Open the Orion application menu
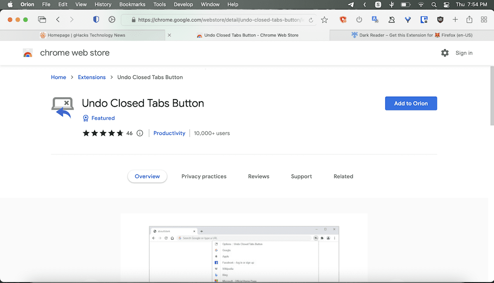This screenshot has height=283, width=494. (x=28, y=5)
